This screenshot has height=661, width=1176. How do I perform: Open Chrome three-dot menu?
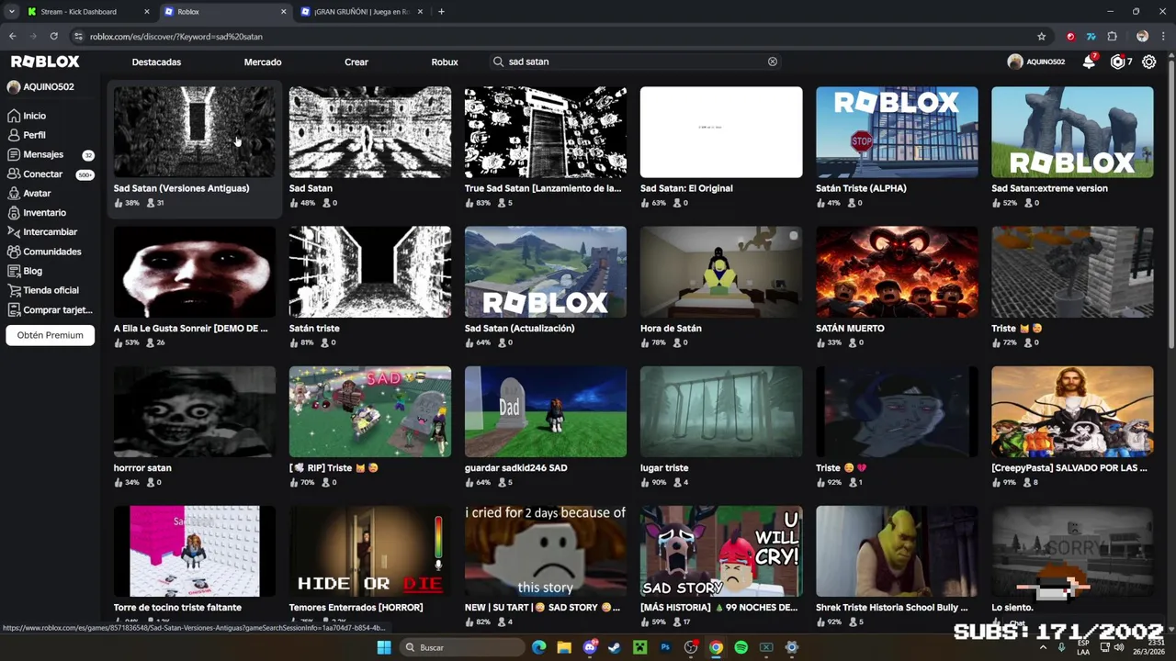(x=1164, y=37)
